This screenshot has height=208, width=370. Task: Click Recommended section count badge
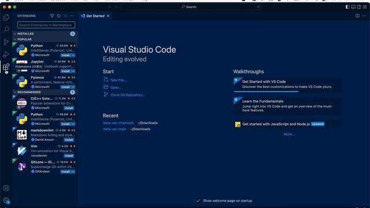pos(72,92)
